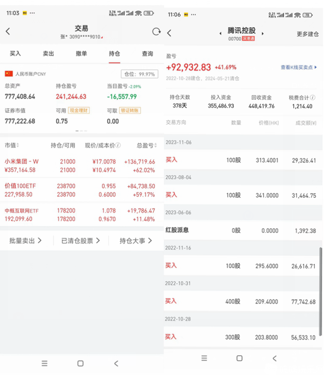Tap 深港通 tag under 腾讯控股
Screen dimensions: 324x375
[x=248, y=39]
